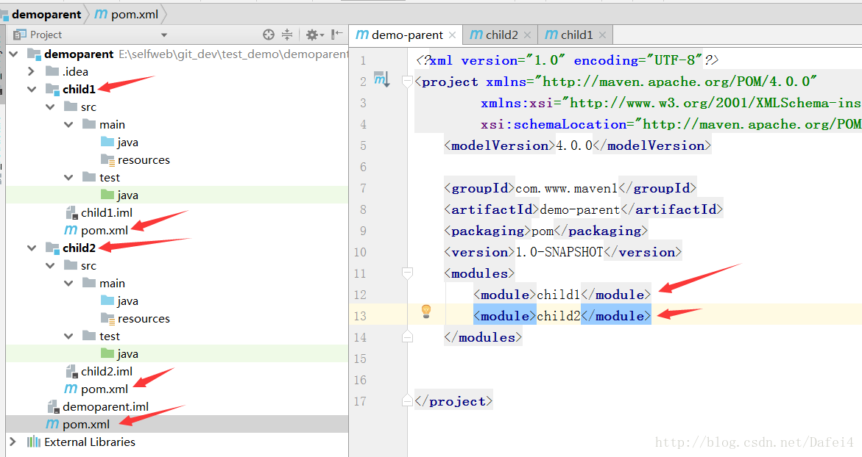Collapse the child1 module node
The height and width of the screenshot is (457, 862).
[x=32, y=89]
